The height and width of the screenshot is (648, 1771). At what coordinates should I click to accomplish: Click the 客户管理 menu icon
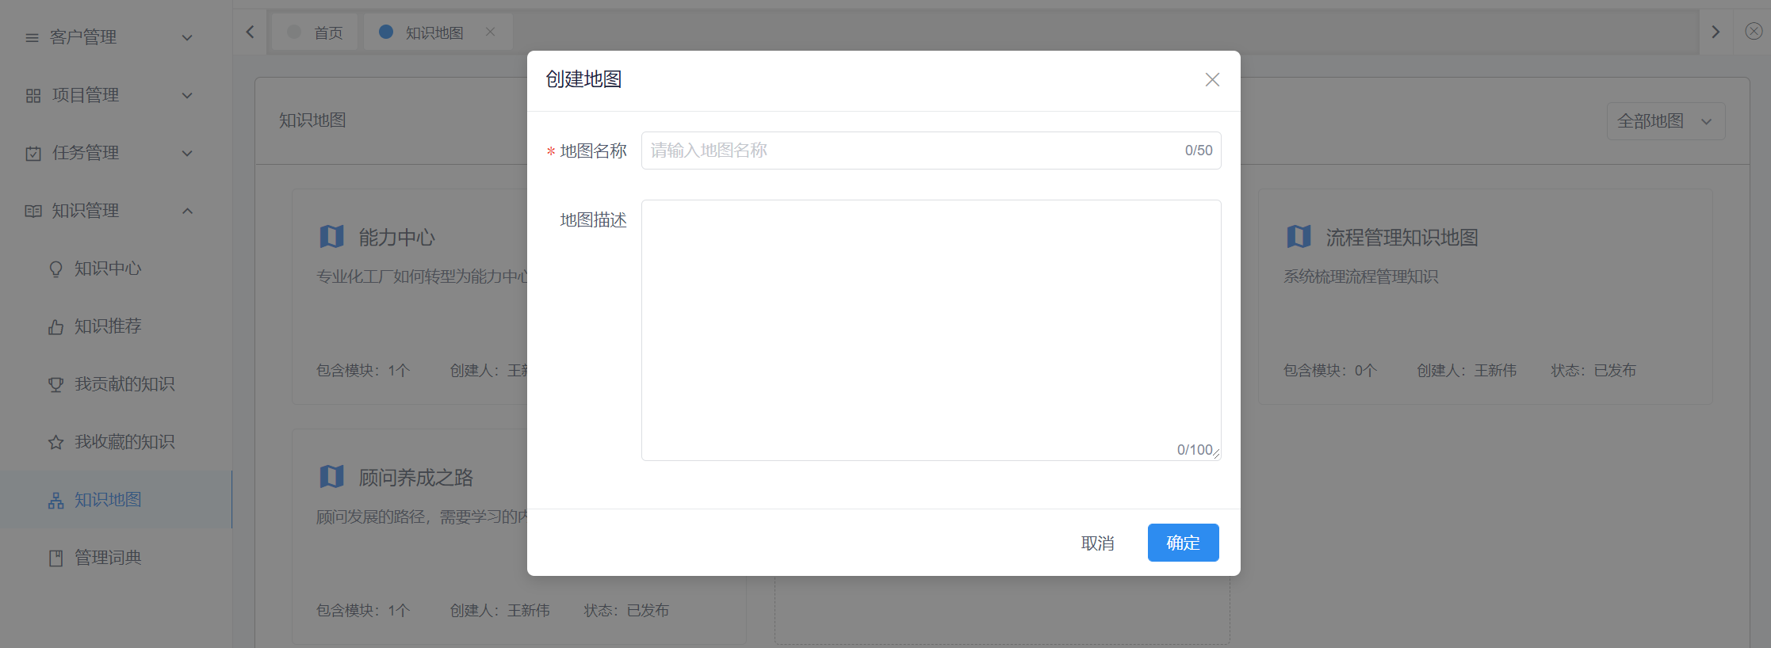pos(33,37)
